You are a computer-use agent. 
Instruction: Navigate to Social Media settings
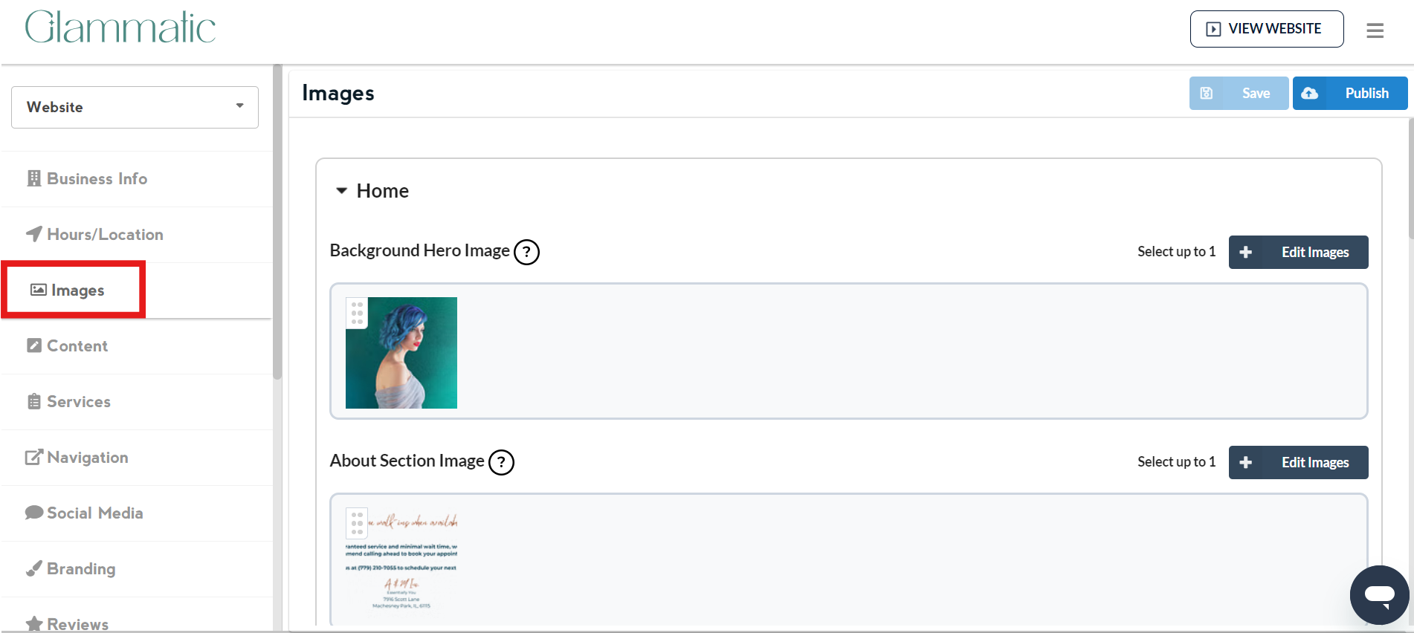click(94, 513)
